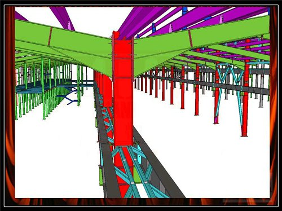Select the nearest red column on far right

click(x=245, y=89)
